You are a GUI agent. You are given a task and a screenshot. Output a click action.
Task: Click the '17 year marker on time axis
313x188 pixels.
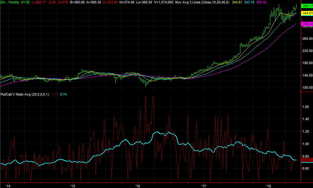coord(204,186)
